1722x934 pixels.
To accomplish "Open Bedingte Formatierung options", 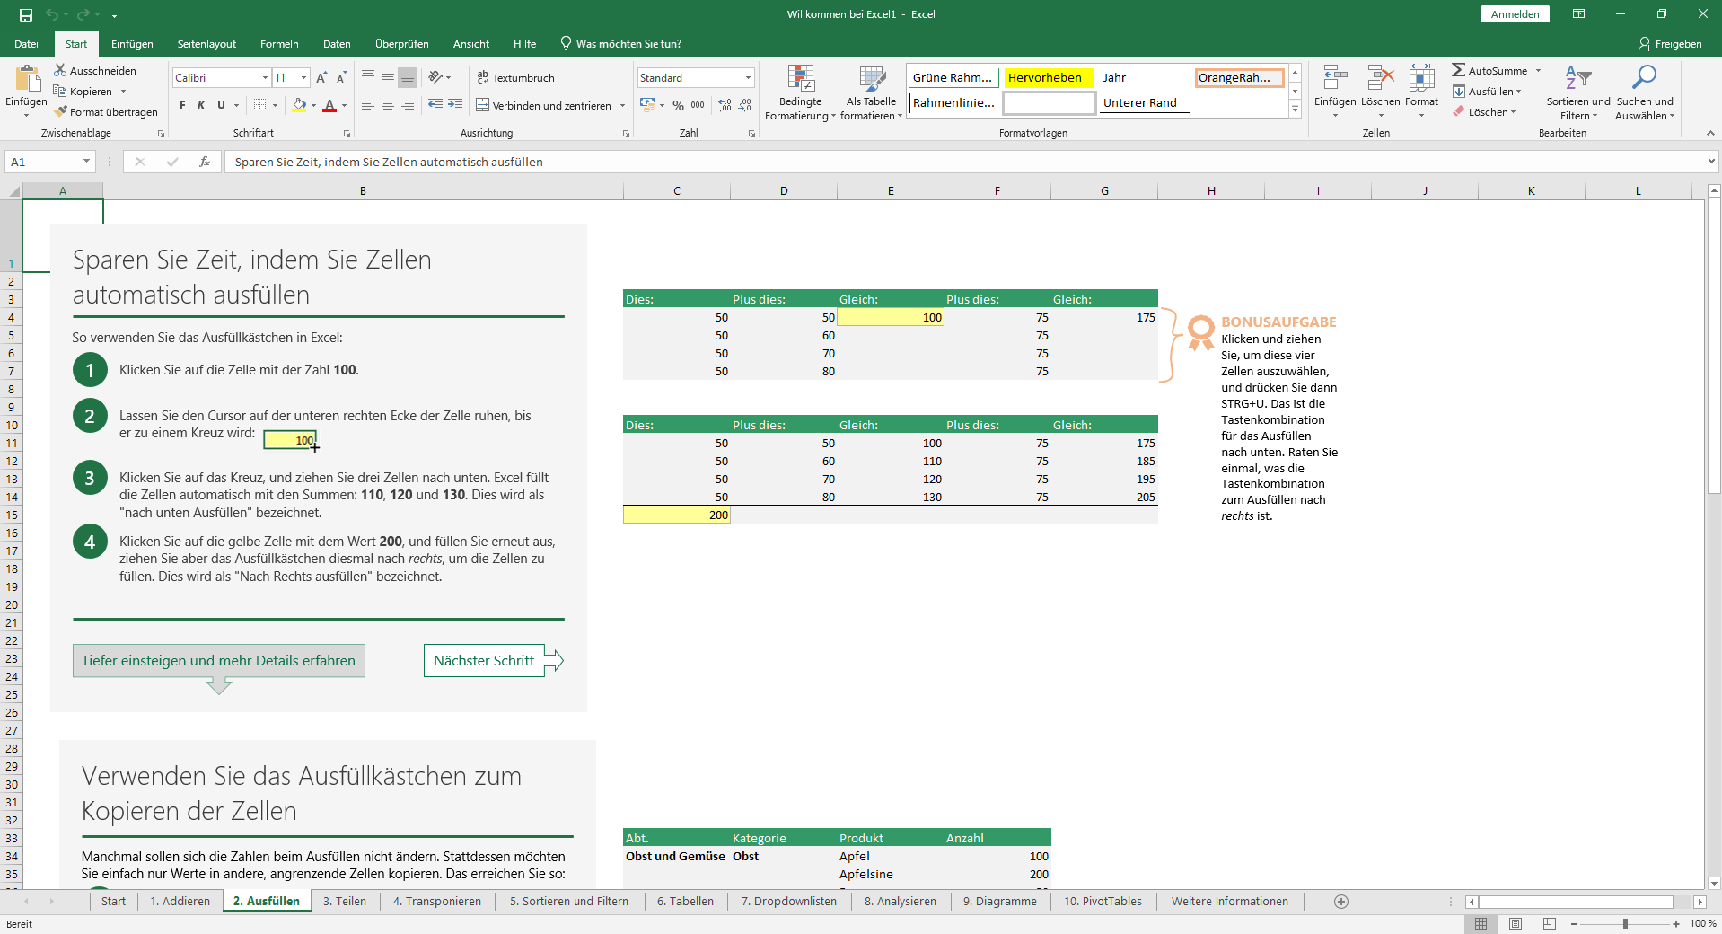I will (799, 93).
